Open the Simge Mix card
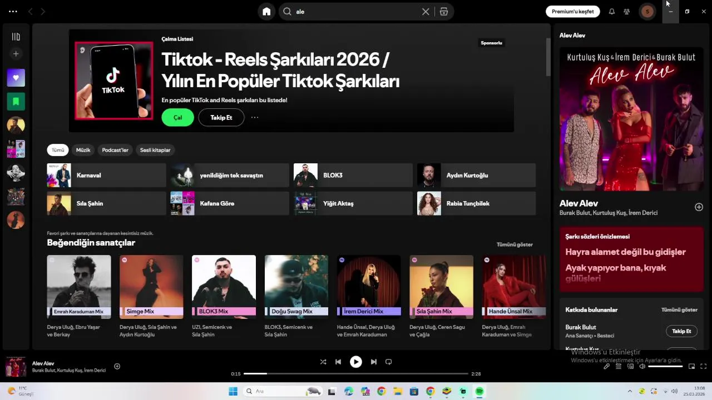This screenshot has width=712, height=400. click(x=151, y=296)
